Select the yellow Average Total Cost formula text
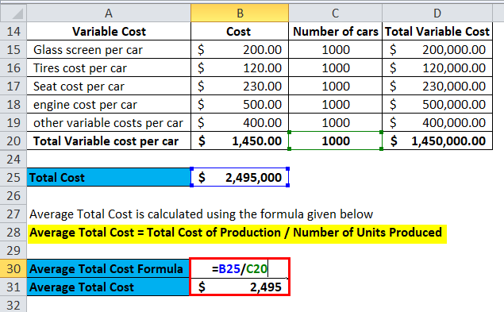This screenshot has height=312, width=504. 236,233
